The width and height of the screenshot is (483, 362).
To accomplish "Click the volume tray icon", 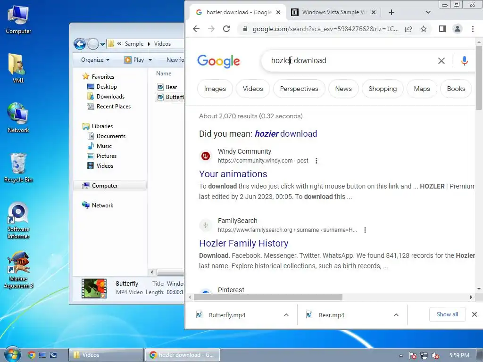I will pos(435,355).
